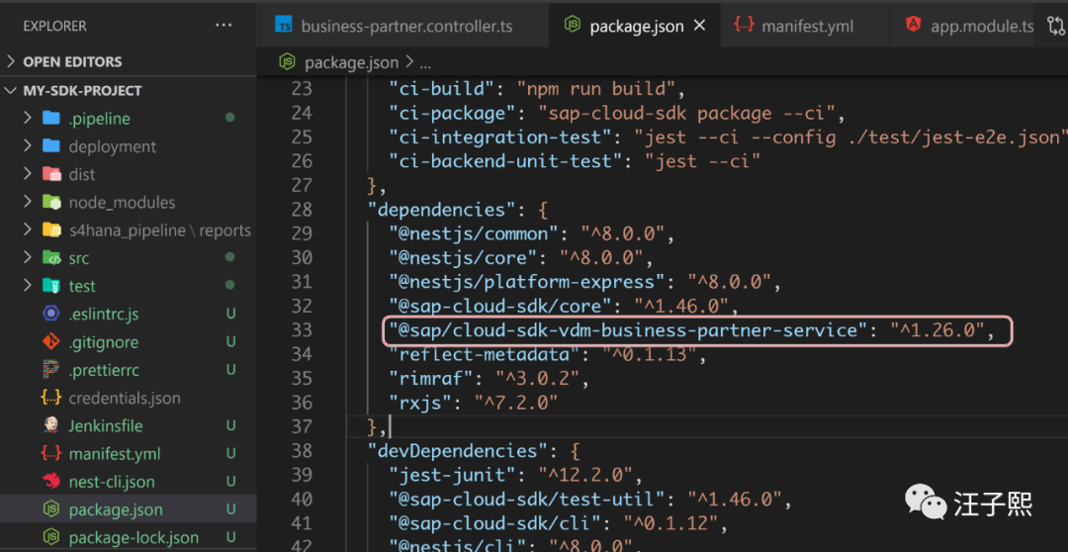Click package.json in the breadcrumb
The image size is (1068, 552).
(351, 62)
